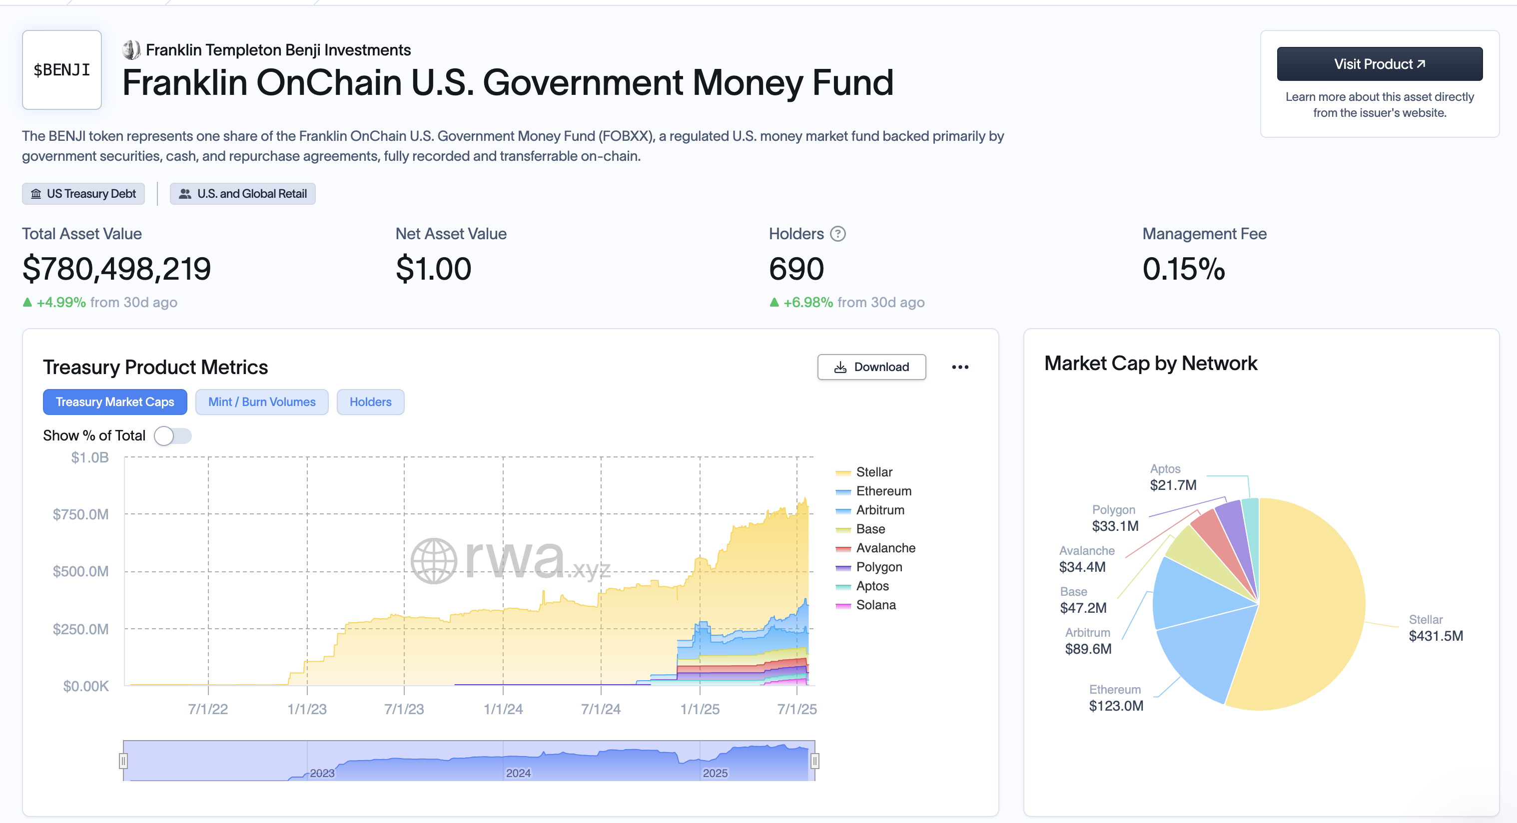Viewport: 1517px width, 823px height.
Task: Click the right handle of the timeline range slider
Action: [814, 761]
